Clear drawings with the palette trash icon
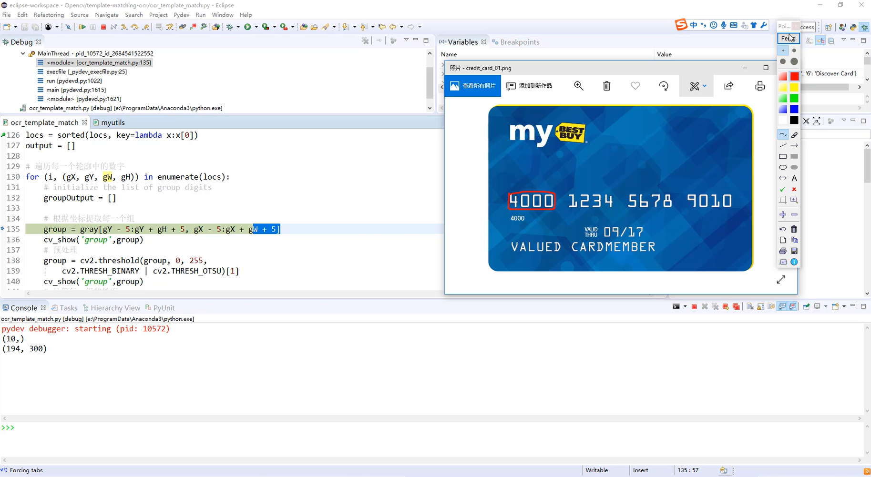Viewport: 871px width, 477px height. pyautogui.click(x=794, y=229)
